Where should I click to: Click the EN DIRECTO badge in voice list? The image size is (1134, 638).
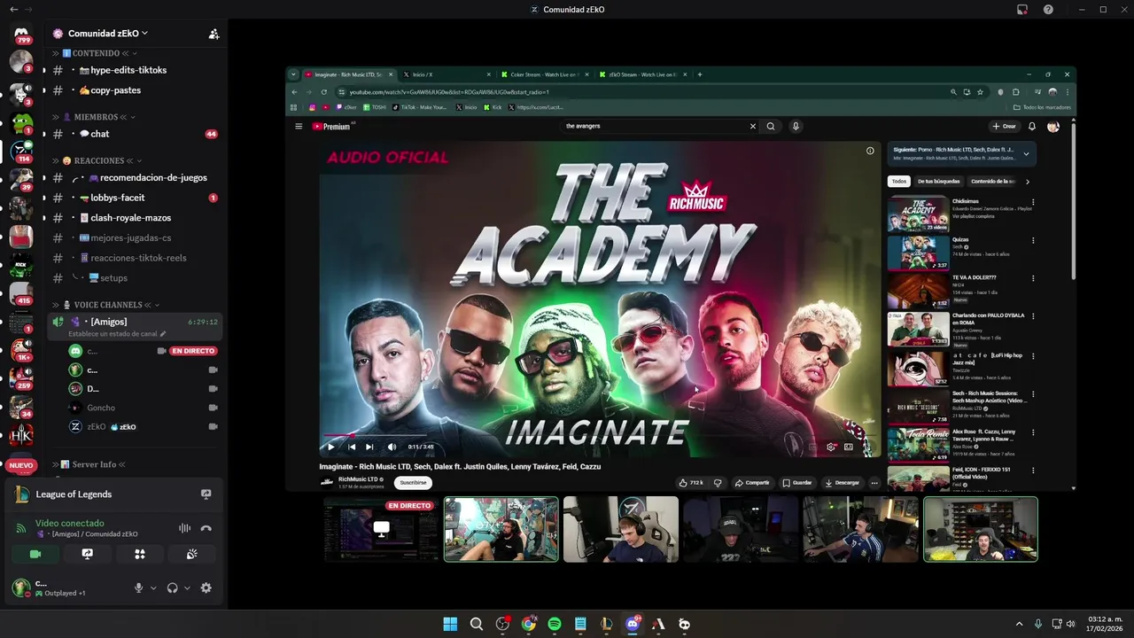pyautogui.click(x=193, y=351)
